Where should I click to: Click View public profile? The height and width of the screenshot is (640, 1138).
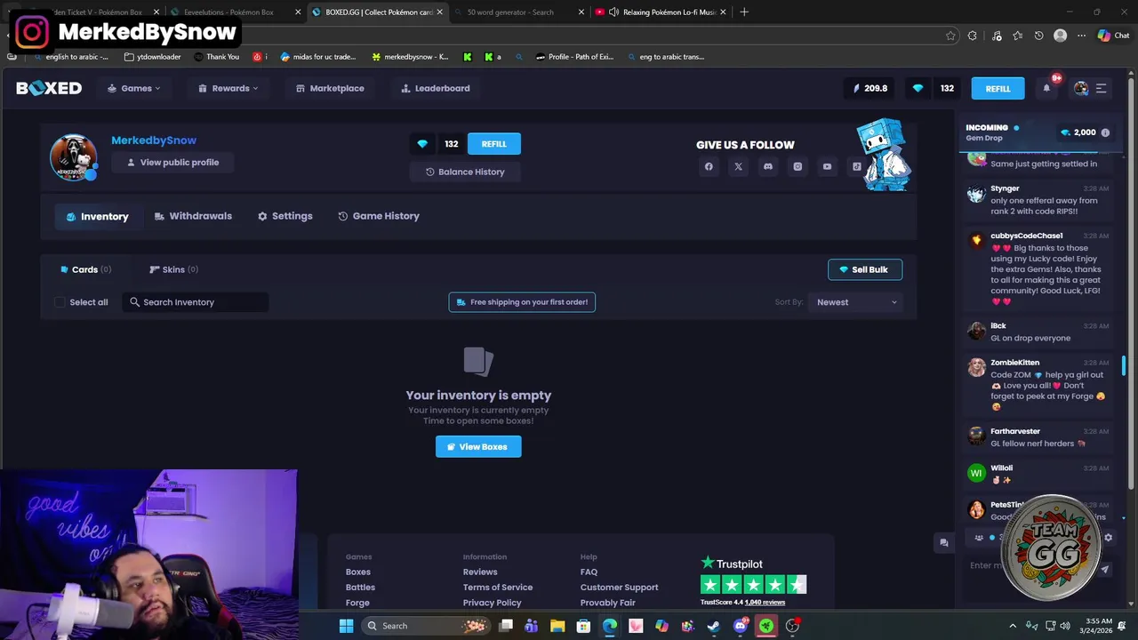point(172,163)
